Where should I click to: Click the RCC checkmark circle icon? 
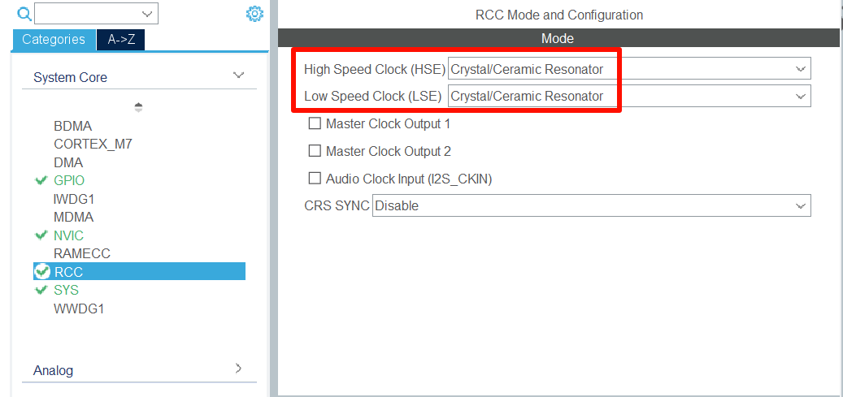pos(42,271)
